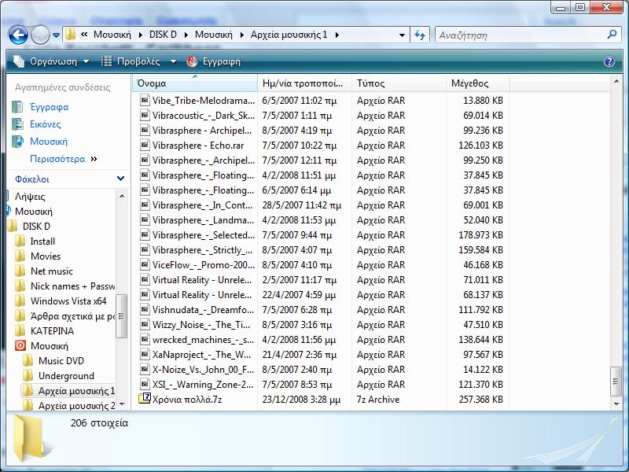Click Wizzy_Noise_-_The_Ti RAR file icon
This screenshot has width=629, height=472.
coord(145,324)
